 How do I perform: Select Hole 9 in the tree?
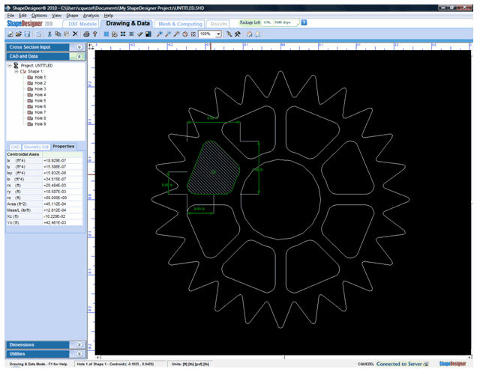pos(40,124)
